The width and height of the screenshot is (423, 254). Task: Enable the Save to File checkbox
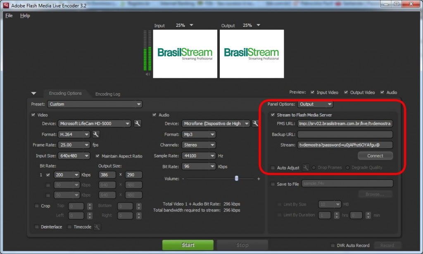[x=273, y=184]
